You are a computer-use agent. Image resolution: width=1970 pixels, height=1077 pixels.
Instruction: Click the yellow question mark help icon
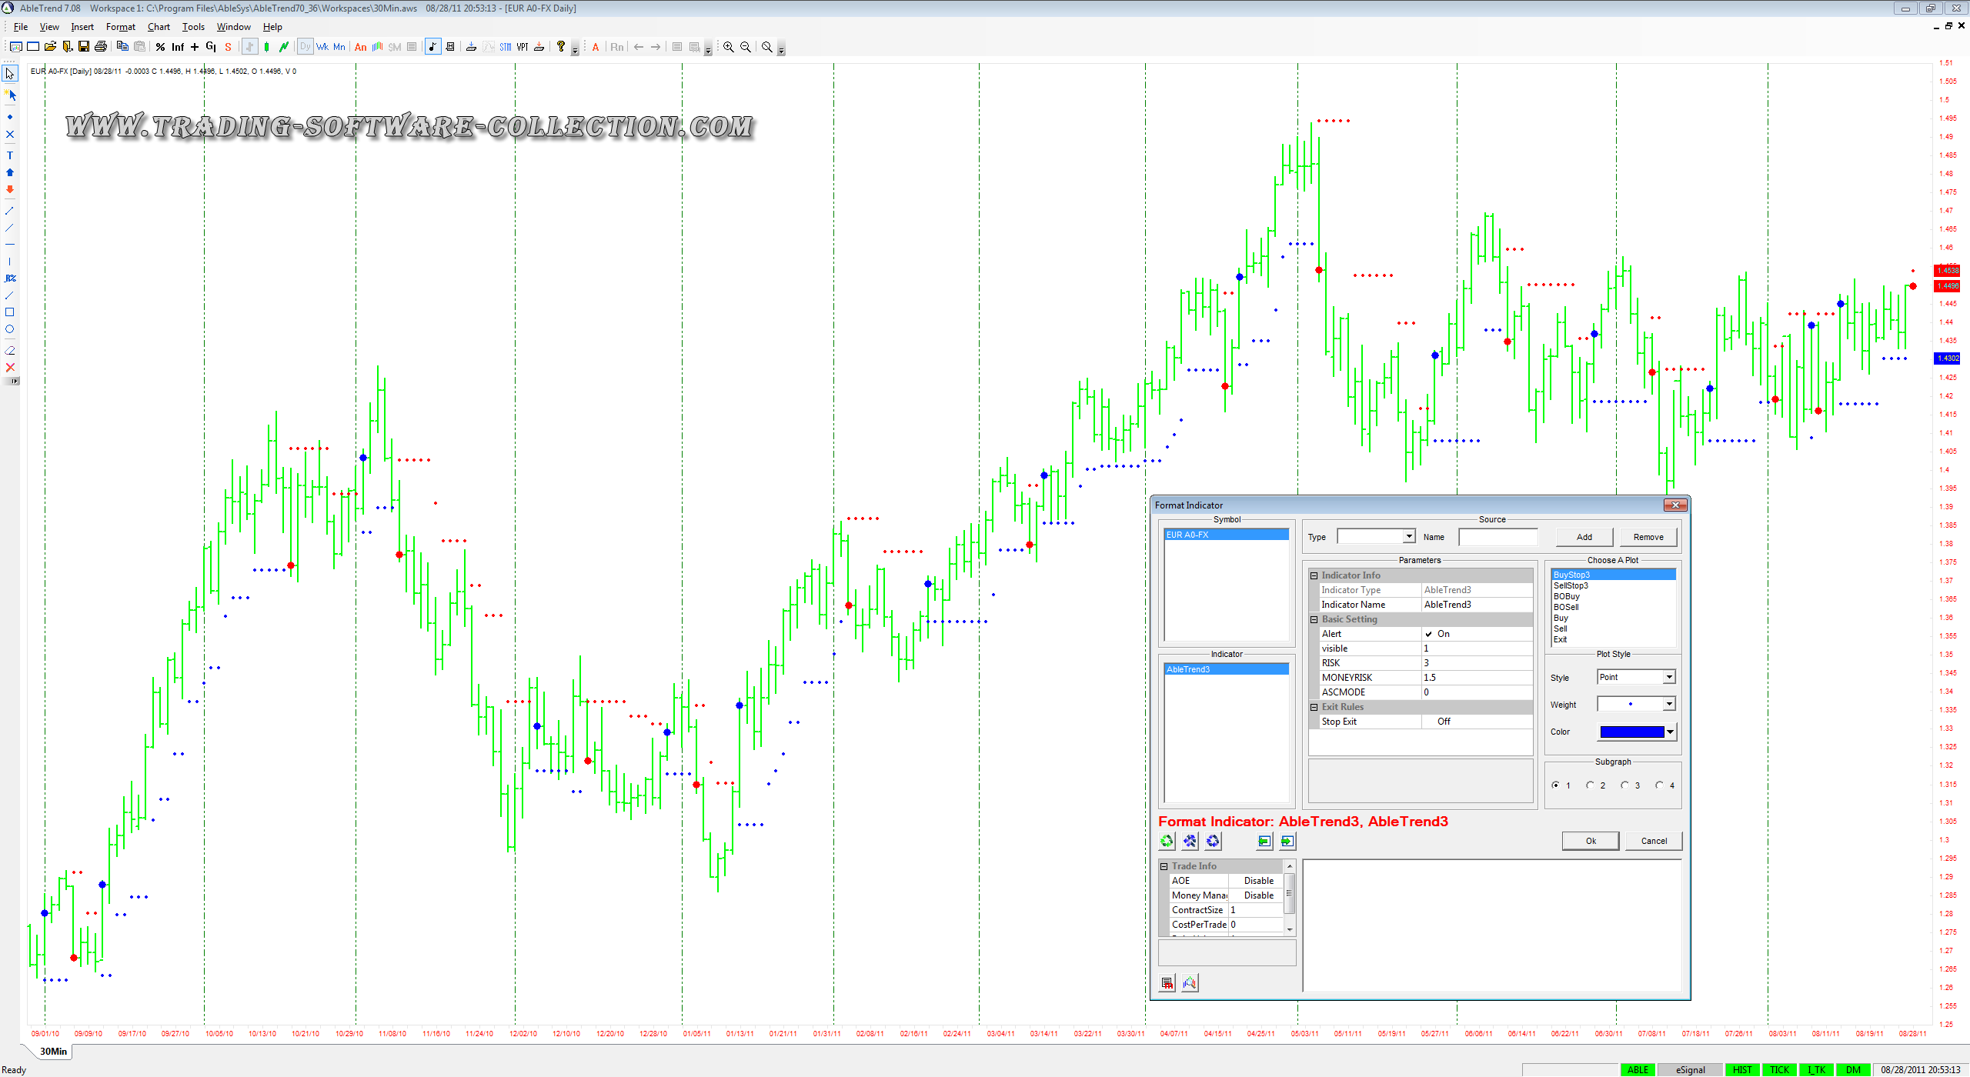(x=561, y=47)
